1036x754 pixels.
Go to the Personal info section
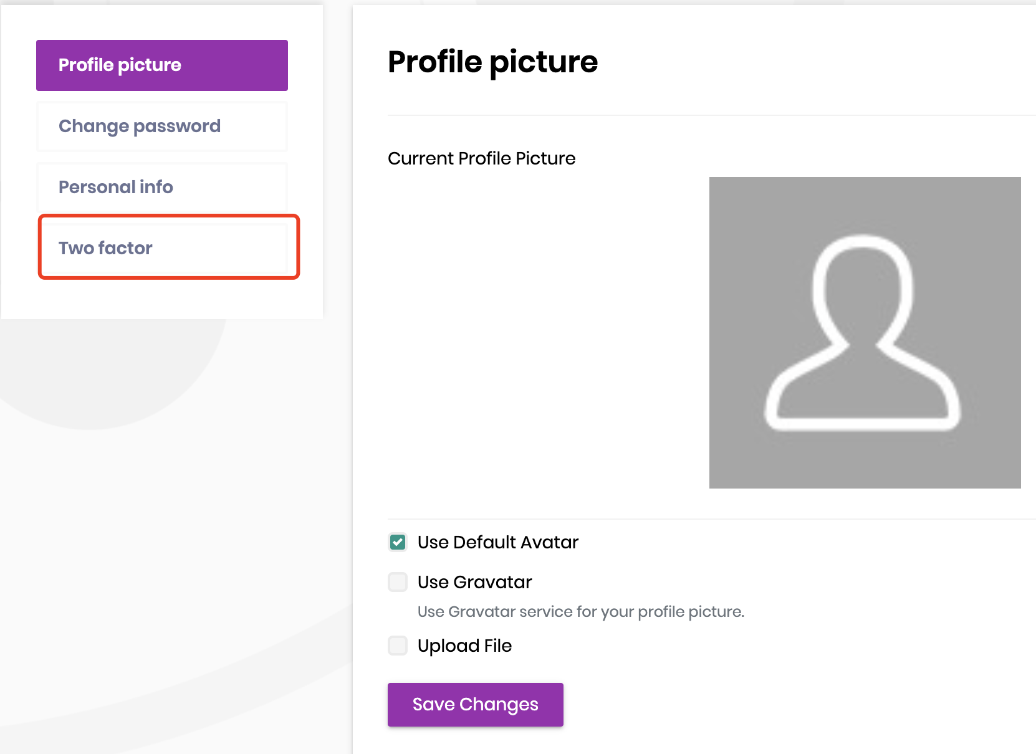161,187
